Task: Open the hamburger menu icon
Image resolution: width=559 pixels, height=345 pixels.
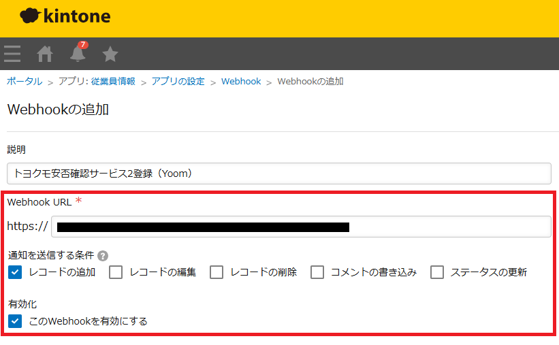Action: click(12, 54)
